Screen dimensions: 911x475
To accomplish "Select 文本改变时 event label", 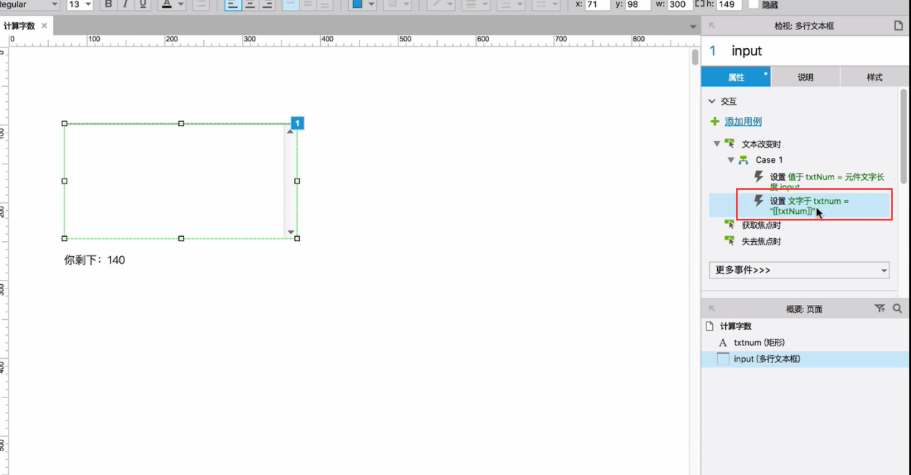I will (x=761, y=144).
